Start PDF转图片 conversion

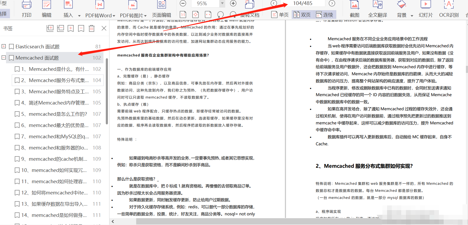[131, 9]
